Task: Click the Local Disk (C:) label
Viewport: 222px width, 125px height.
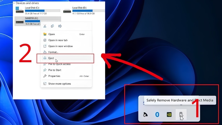Action: coord(32,8)
